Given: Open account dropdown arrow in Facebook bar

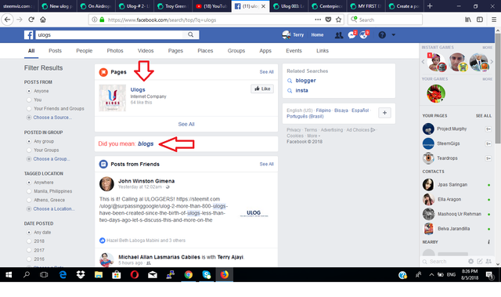Looking at the screenshot, I should 393,34.
